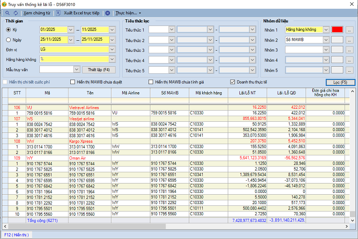
Task: Select the Ngày radio button
Action: tap(9, 39)
